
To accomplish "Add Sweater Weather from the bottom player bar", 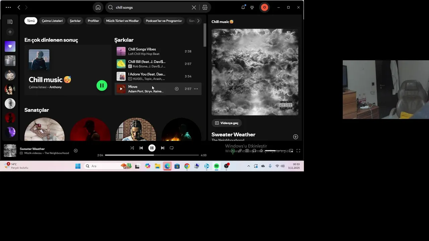I will pos(76,151).
